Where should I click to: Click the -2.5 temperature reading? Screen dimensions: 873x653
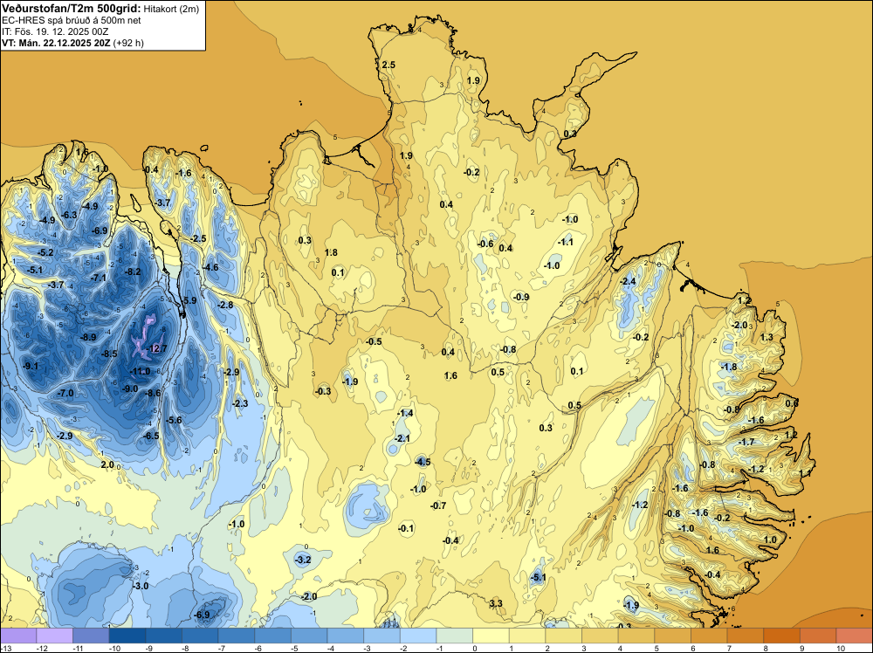197,238
